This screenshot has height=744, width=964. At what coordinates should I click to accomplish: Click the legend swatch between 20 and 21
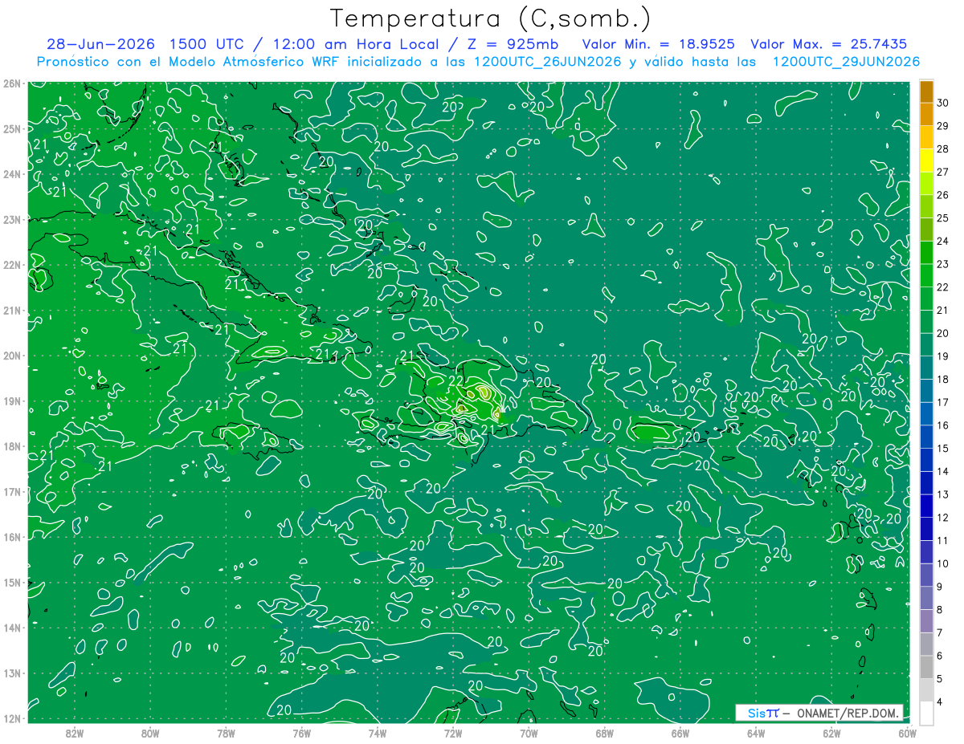[x=926, y=321]
